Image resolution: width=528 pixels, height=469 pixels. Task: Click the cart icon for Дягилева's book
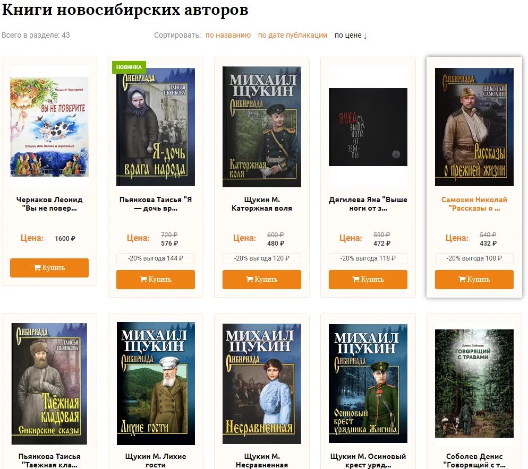coord(356,279)
